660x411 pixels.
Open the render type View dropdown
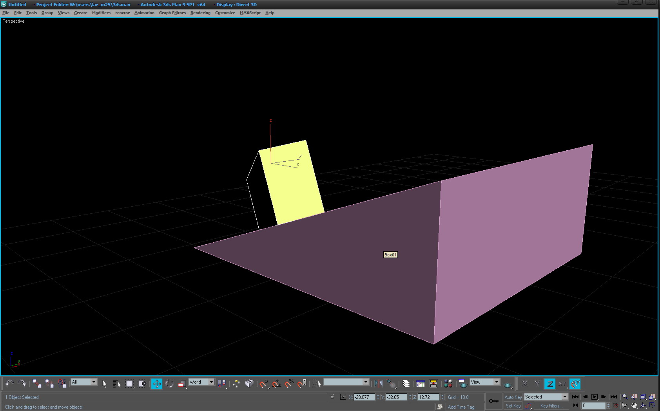[x=485, y=382]
